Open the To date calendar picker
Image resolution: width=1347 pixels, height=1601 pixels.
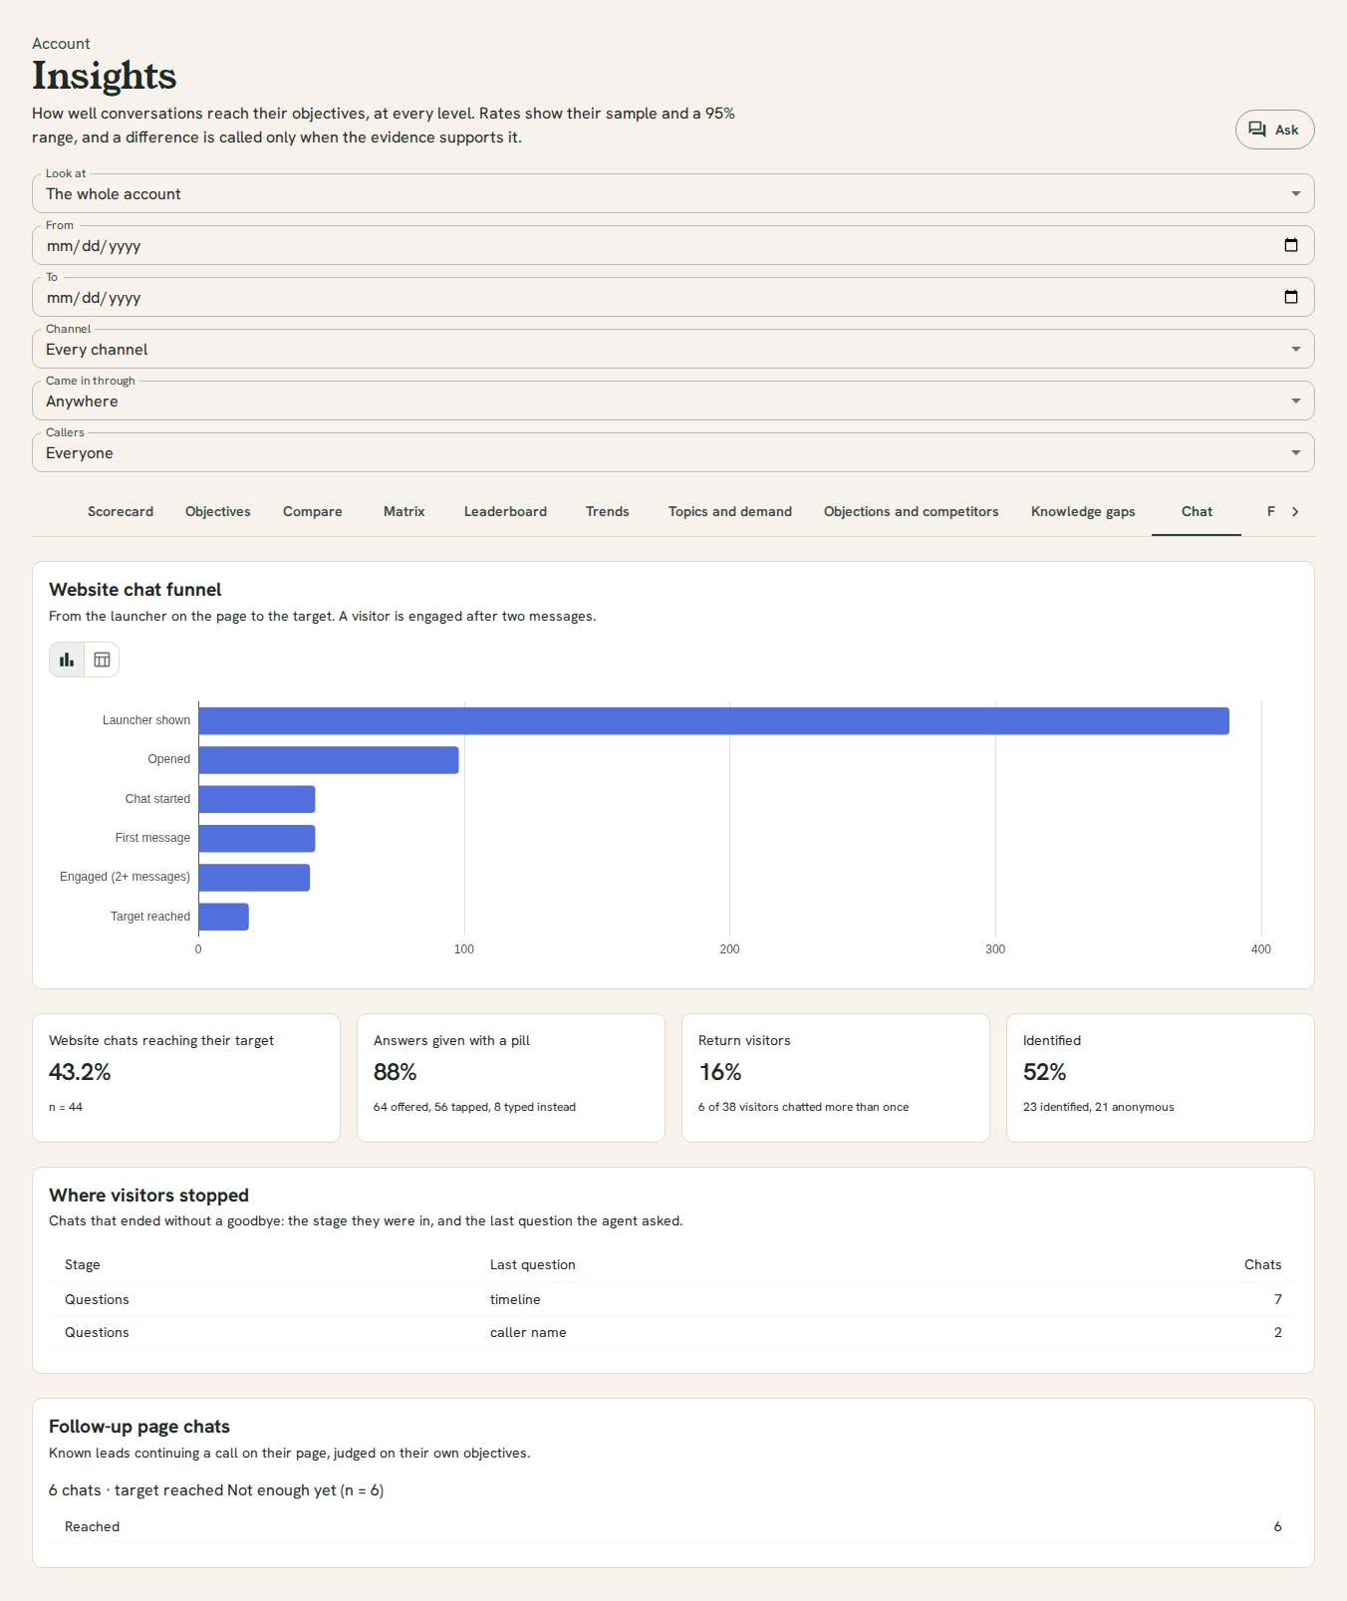click(x=1291, y=297)
